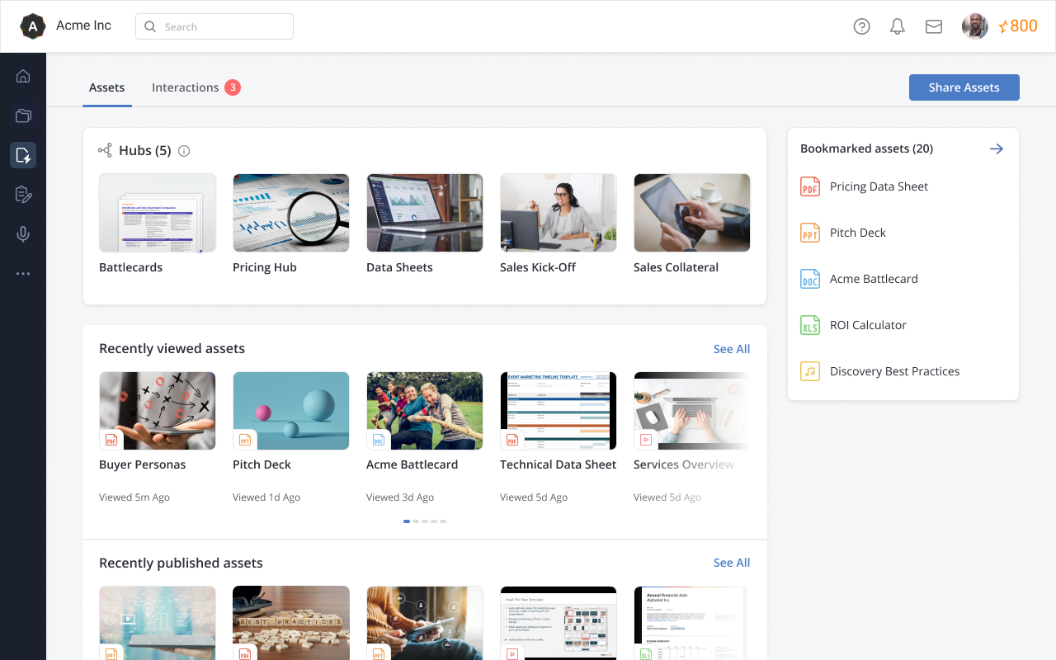See All recently viewed assets
1056x660 pixels.
[731, 348]
